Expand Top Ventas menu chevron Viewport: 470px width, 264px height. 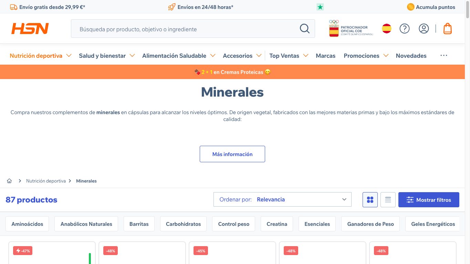(x=306, y=55)
